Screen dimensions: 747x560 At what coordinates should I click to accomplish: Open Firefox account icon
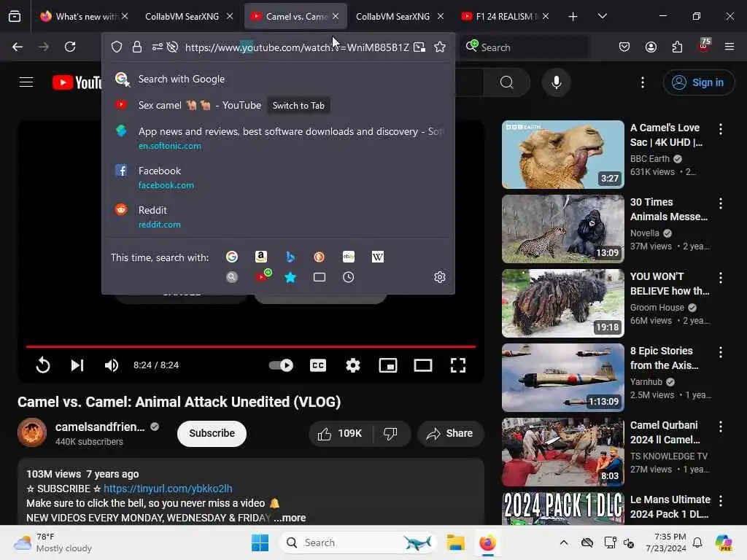pos(651,47)
